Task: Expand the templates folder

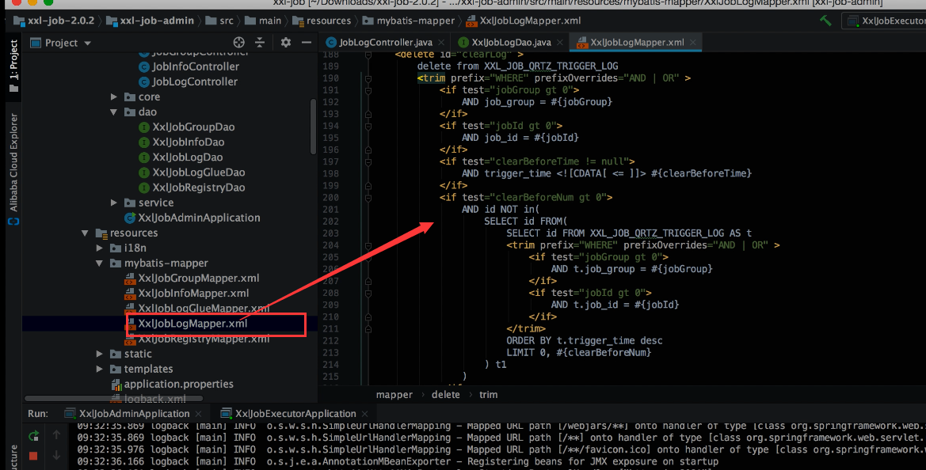Action: coord(100,369)
